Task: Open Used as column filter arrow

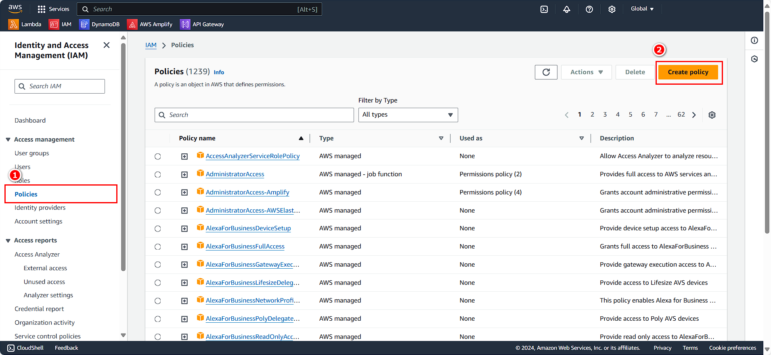Action: point(582,138)
